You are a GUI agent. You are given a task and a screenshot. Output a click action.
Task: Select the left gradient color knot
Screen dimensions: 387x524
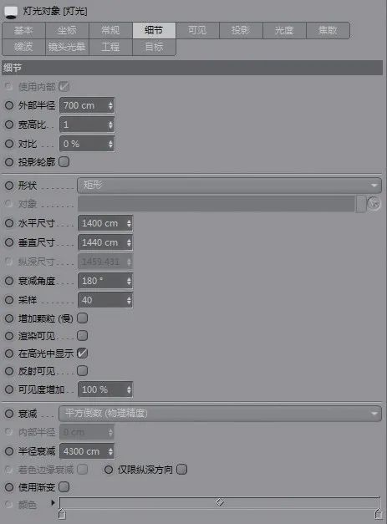(x=62, y=513)
